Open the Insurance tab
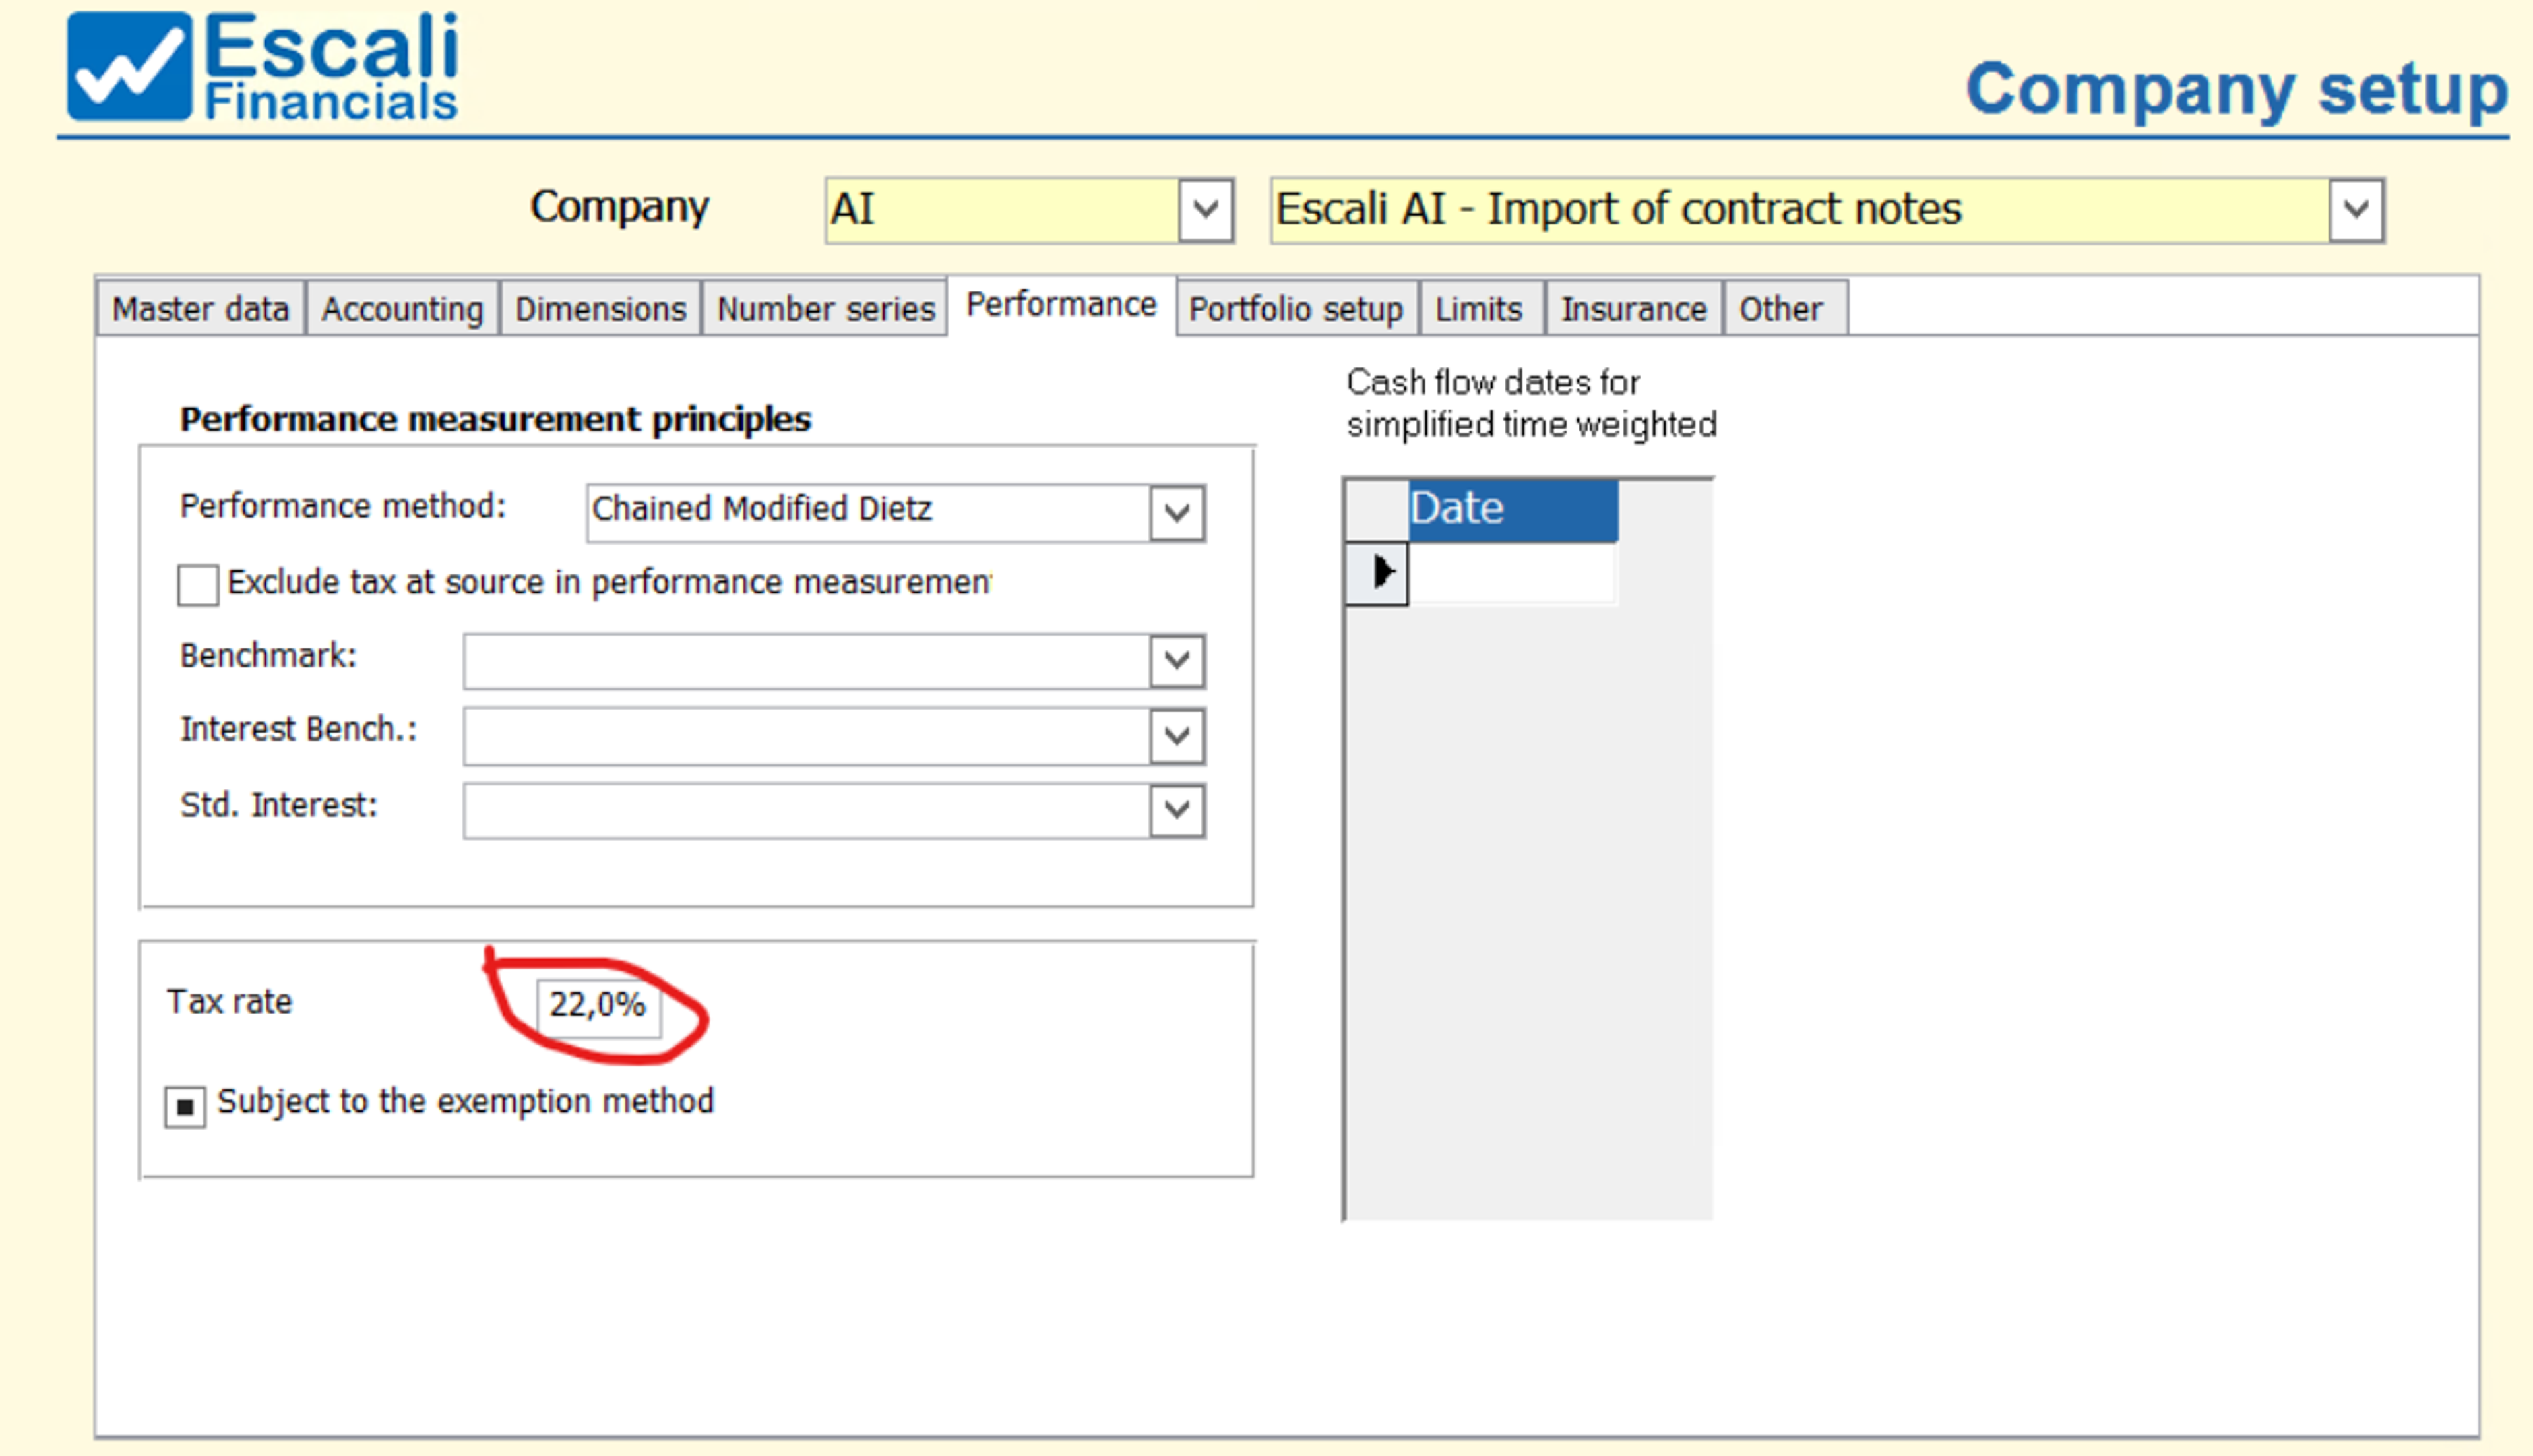The image size is (2533, 1456). (1633, 309)
